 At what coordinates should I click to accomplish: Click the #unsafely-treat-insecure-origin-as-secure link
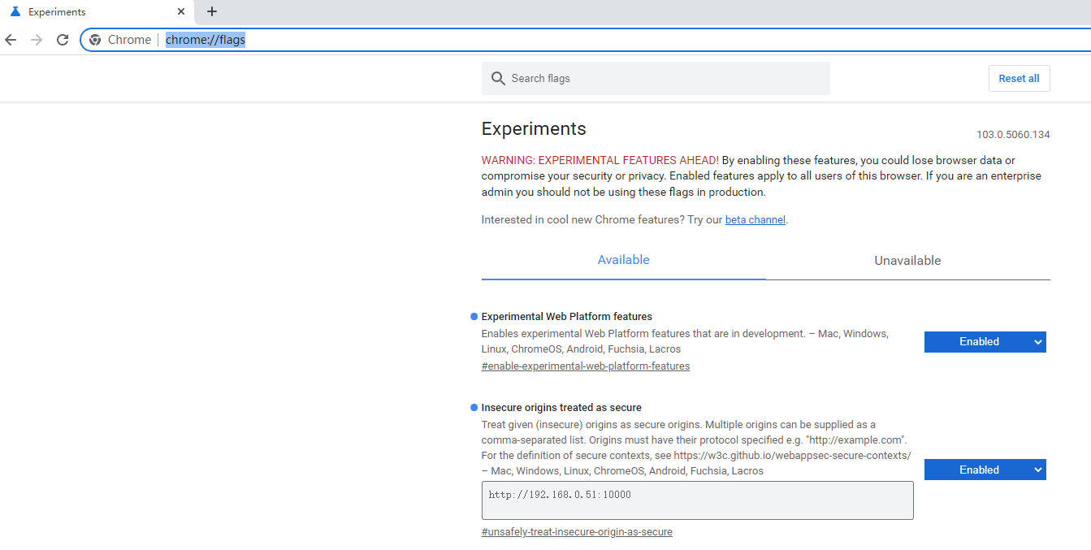(x=577, y=532)
